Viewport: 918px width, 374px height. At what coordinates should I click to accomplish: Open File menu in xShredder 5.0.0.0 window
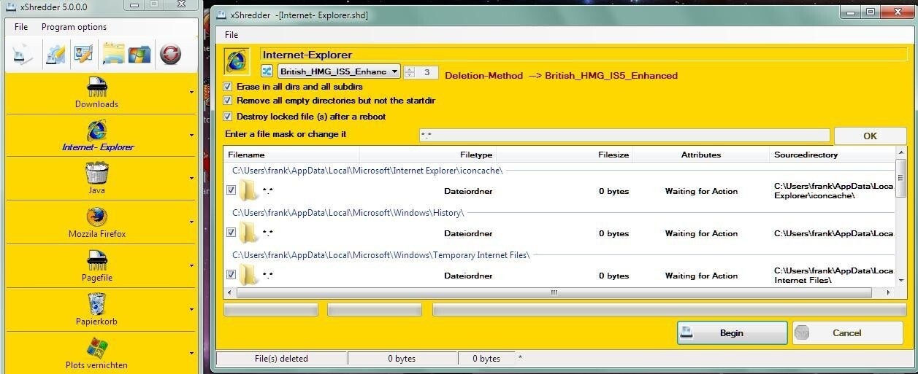(21, 27)
